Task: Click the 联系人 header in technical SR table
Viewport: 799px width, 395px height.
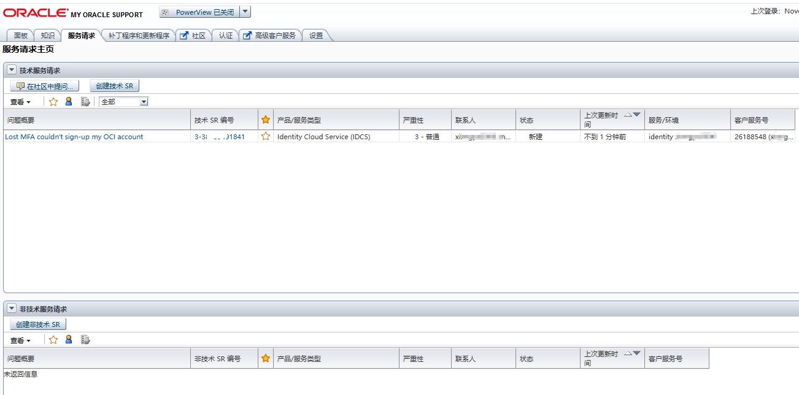Action: (484, 120)
